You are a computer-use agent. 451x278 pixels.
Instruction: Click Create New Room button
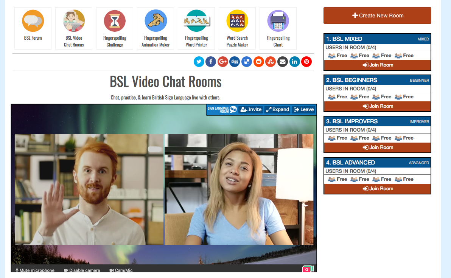[x=377, y=16]
